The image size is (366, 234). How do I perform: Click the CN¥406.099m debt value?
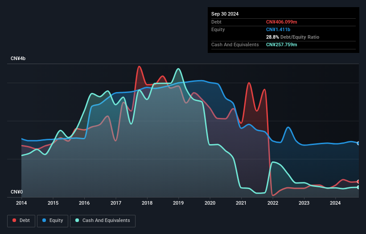[281, 22]
